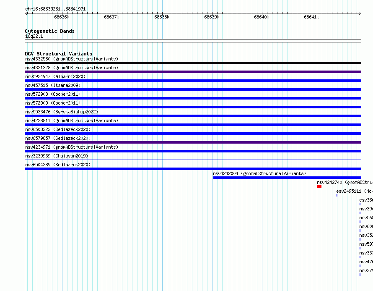Click the thin blue line under esv2495111

[349, 195]
